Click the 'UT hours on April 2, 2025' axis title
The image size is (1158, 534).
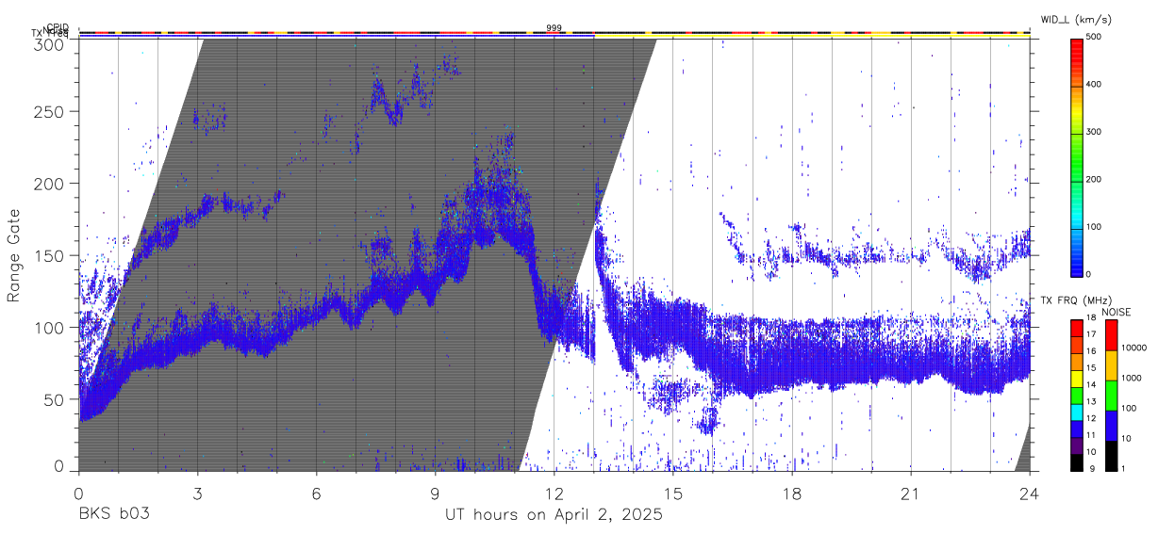[x=554, y=515]
